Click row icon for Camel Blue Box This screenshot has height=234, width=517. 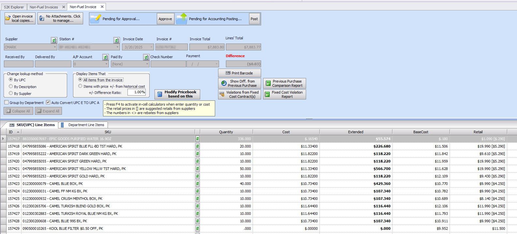(198, 184)
